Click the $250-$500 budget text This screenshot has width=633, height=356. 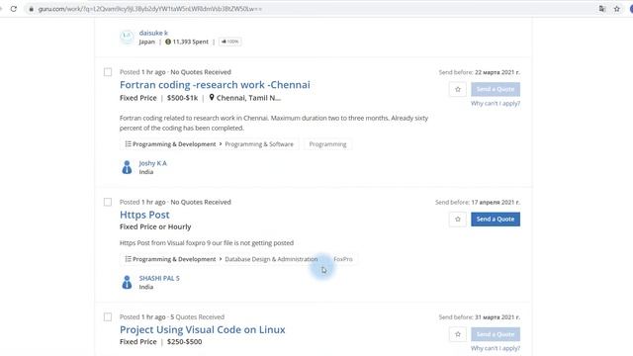185,342
